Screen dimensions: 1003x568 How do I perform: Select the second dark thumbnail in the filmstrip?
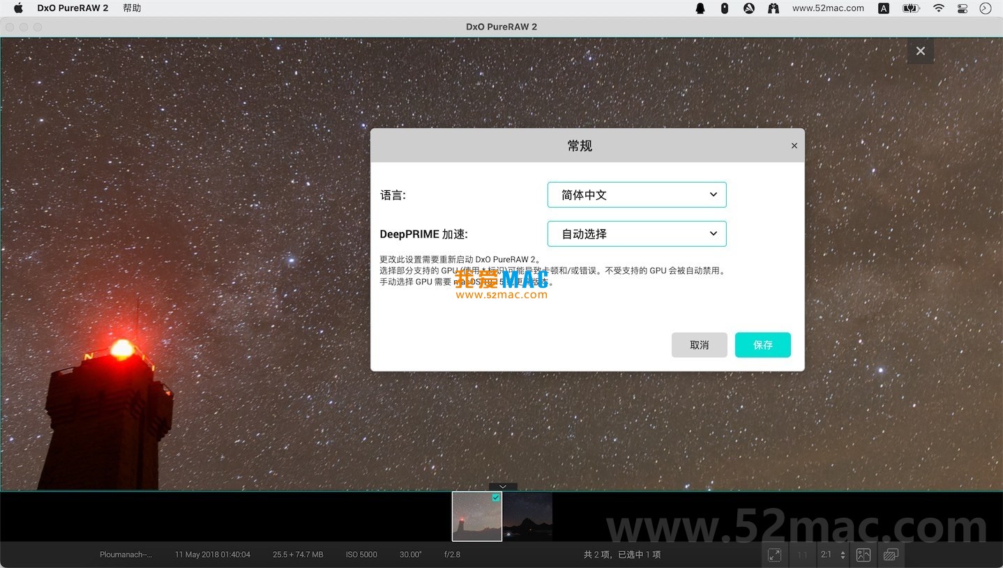pos(527,516)
